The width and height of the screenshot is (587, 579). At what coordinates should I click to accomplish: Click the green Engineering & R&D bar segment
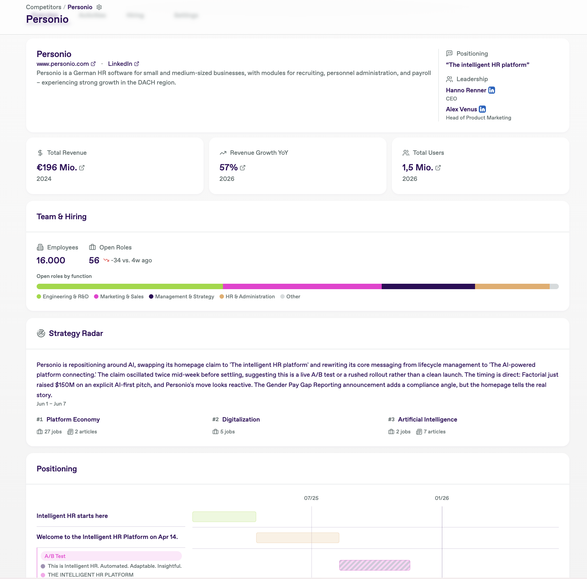point(130,286)
